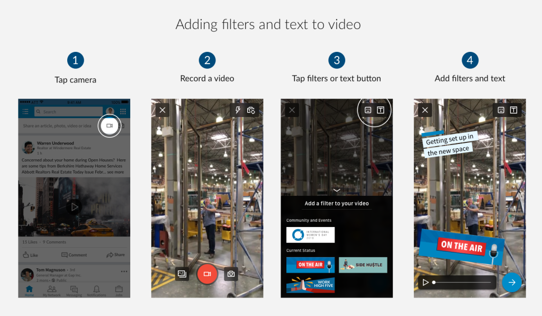Expand post text with 'see more'

click(x=115, y=172)
